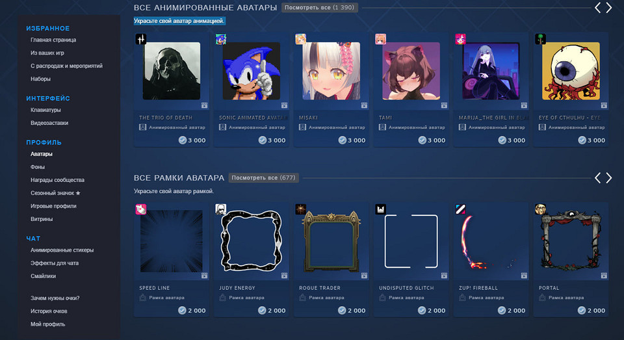
Task: Click the Terraria tree icon on the Eye of Cthulhu card
Action: tap(540, 39)
